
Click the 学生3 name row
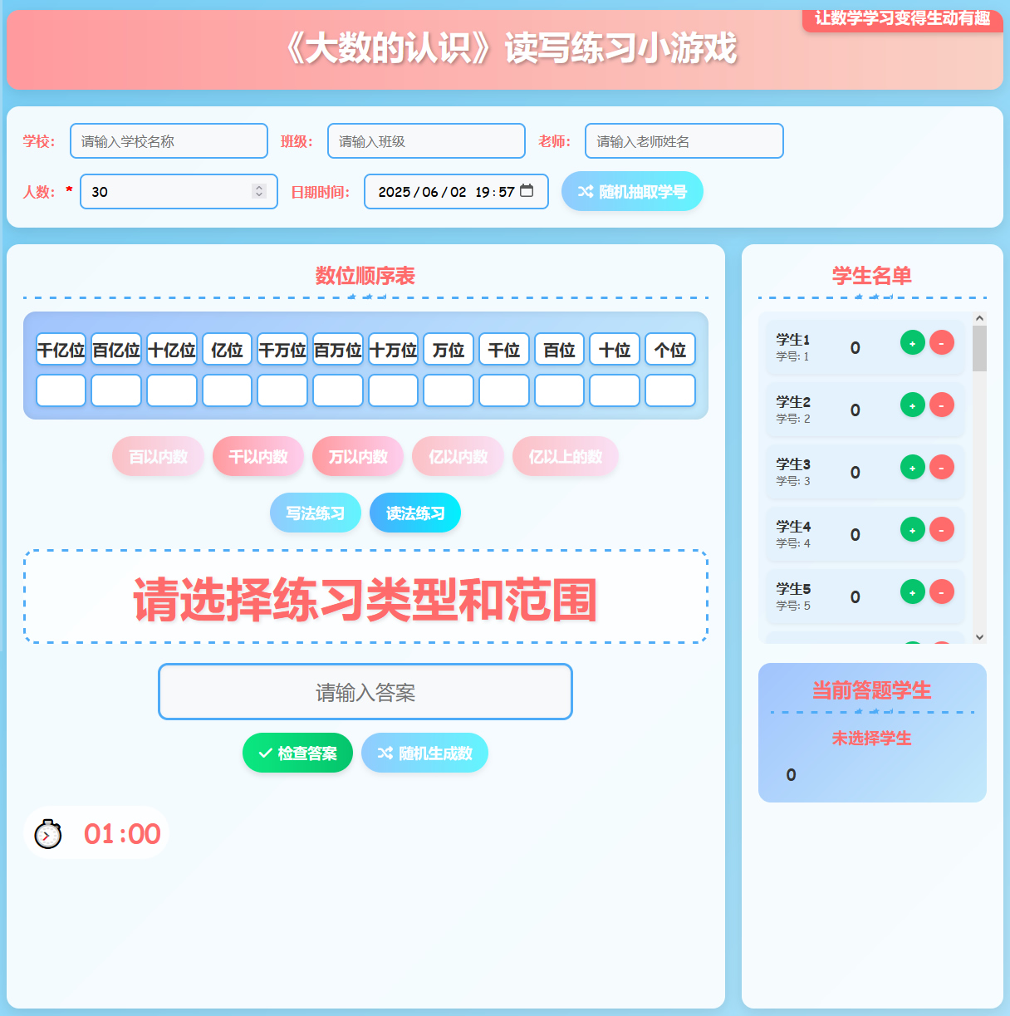click(865, 472)
